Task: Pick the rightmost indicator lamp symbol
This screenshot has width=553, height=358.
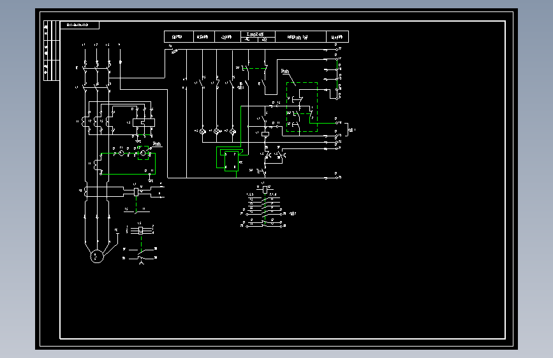Action: coord(232,131)
